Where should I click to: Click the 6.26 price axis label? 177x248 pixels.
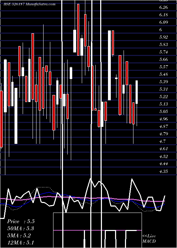pyautogui.click(x=164, y=7)
